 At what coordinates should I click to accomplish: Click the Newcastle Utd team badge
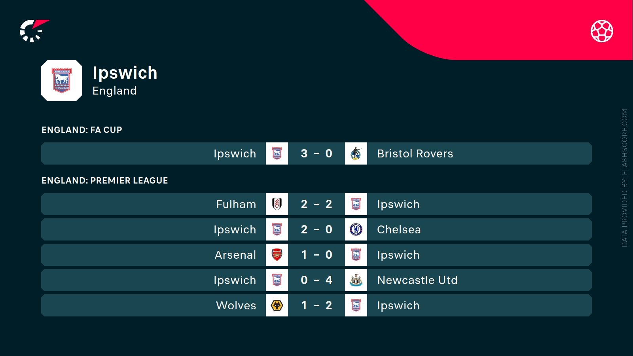[x=356, y=280]
